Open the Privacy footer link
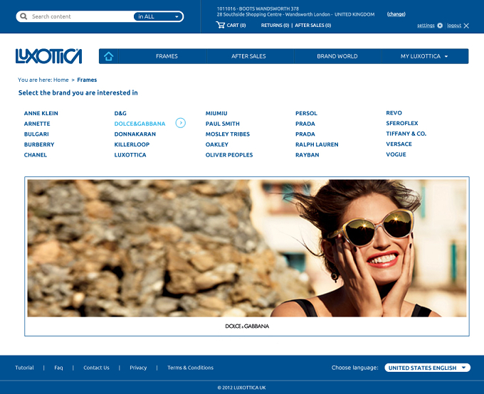This screenshot has height=394, width=484. pyautogui.click(x=138, y=368)
